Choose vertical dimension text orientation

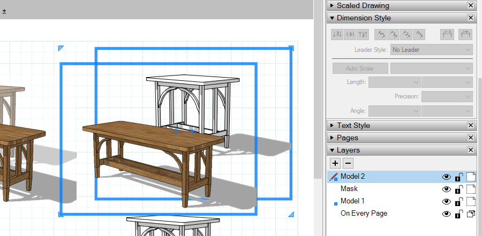coord(381,34)
